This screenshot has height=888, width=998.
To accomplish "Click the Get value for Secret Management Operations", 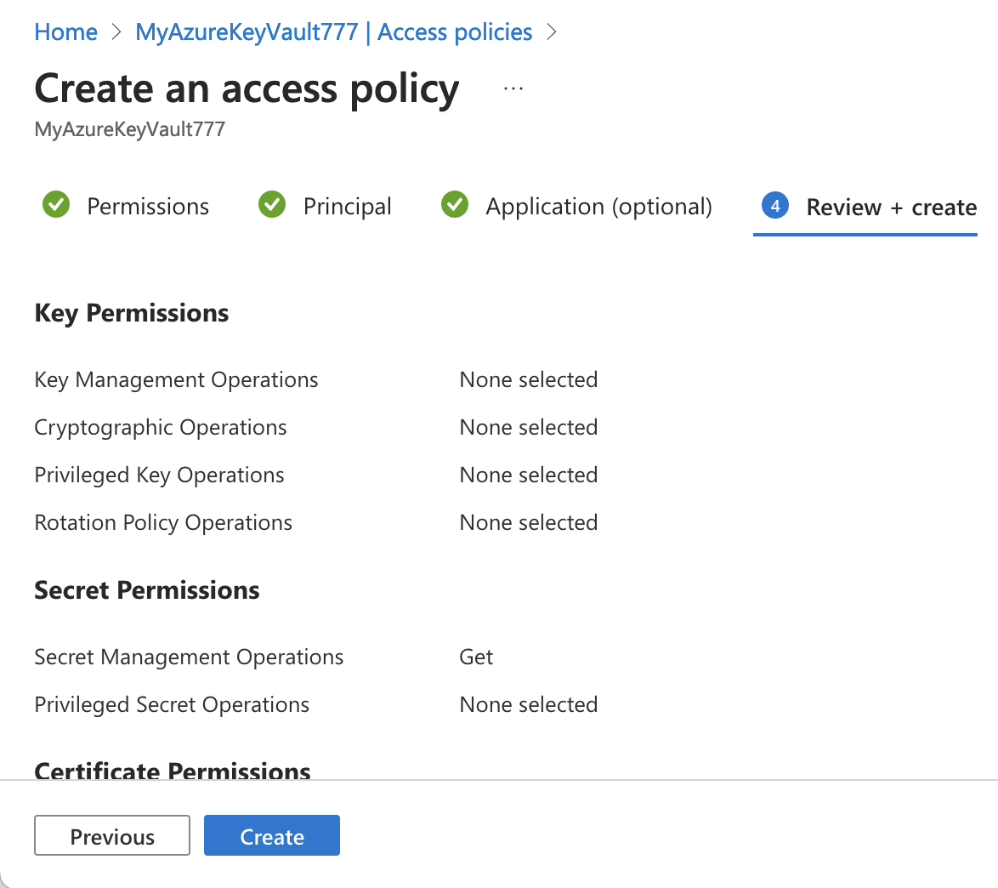I will [476, 657].
